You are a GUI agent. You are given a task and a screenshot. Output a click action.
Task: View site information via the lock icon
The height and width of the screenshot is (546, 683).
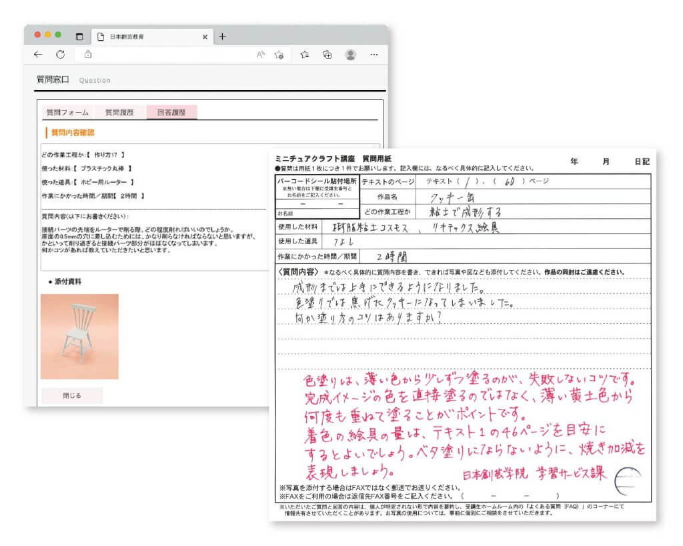(87, 55)
